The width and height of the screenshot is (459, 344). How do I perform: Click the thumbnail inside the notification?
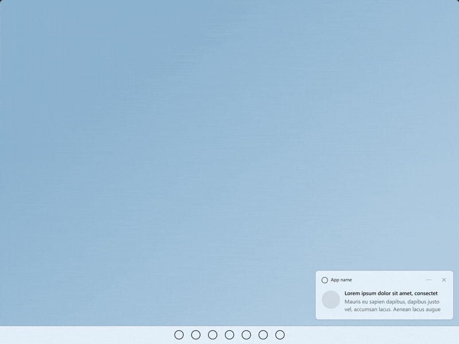pos(331,300)
